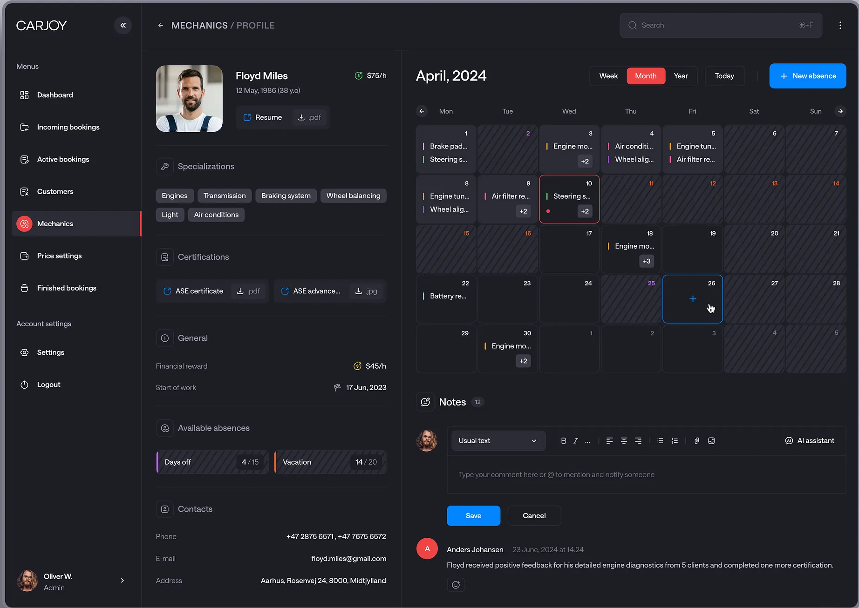Apply bold formatting in notes editor

pos(563,441)
